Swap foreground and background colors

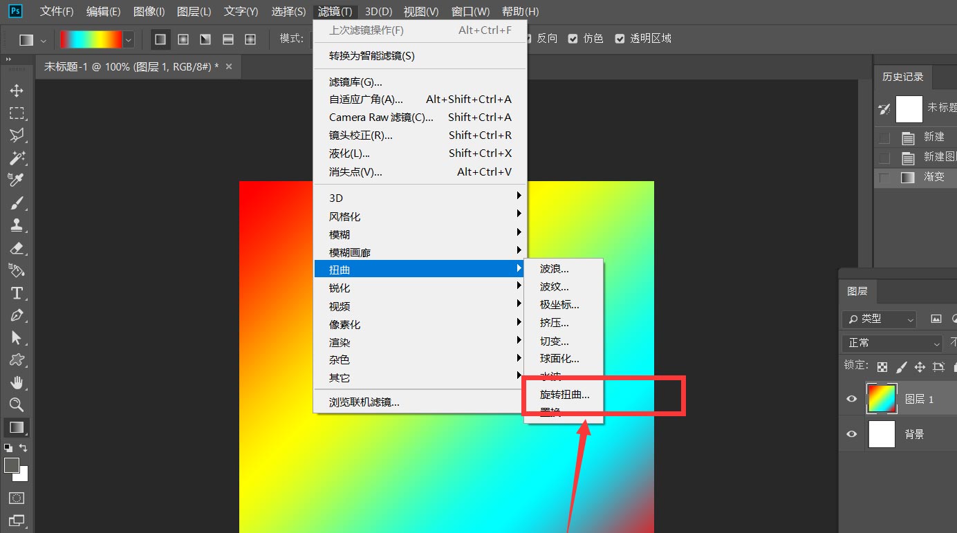coord(23,448)
